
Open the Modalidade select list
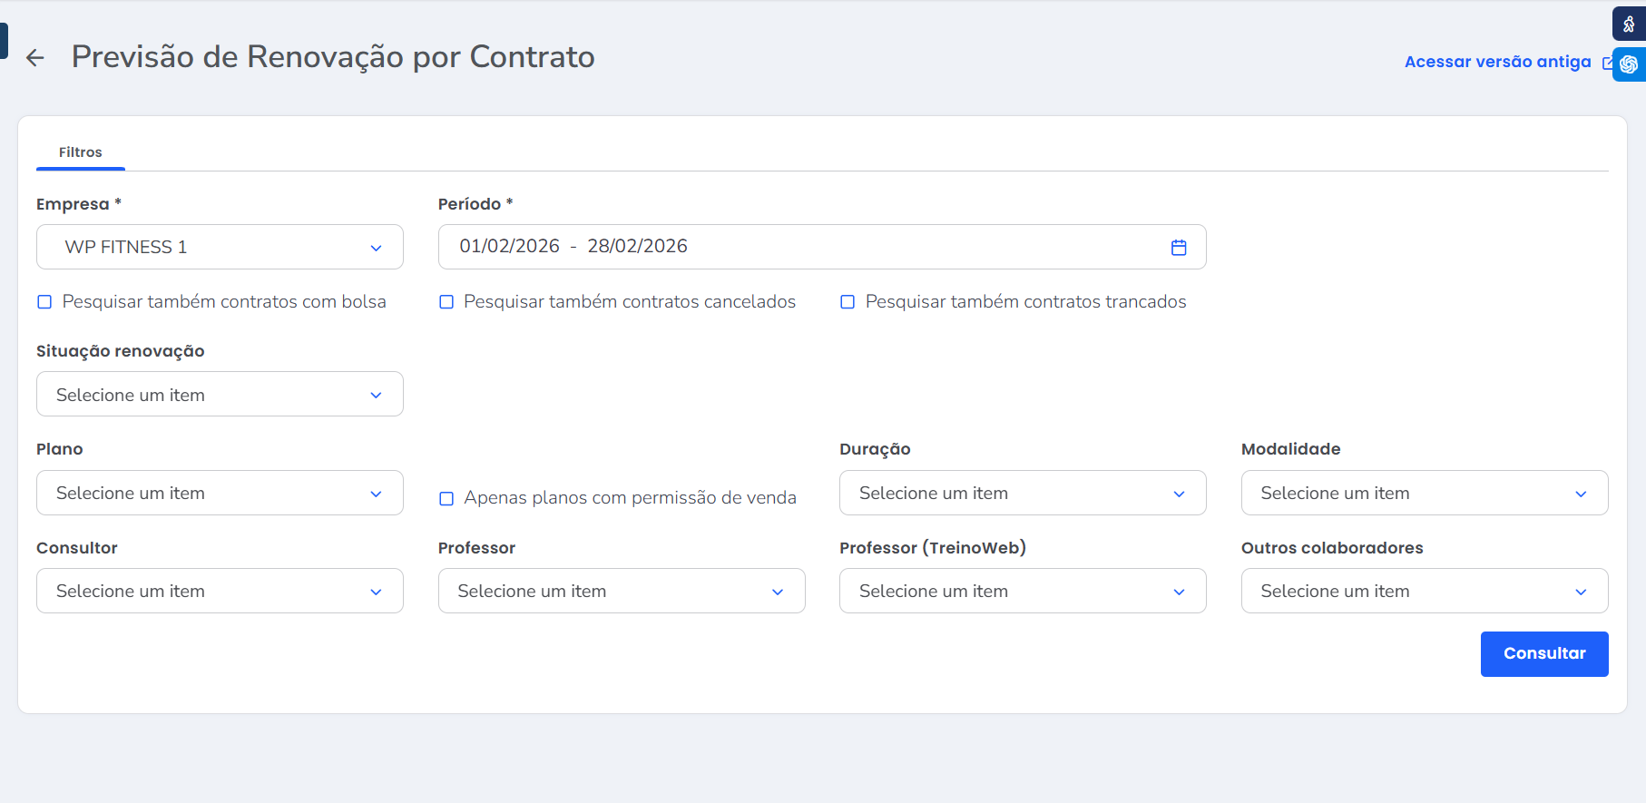(x=1424, y=494)
